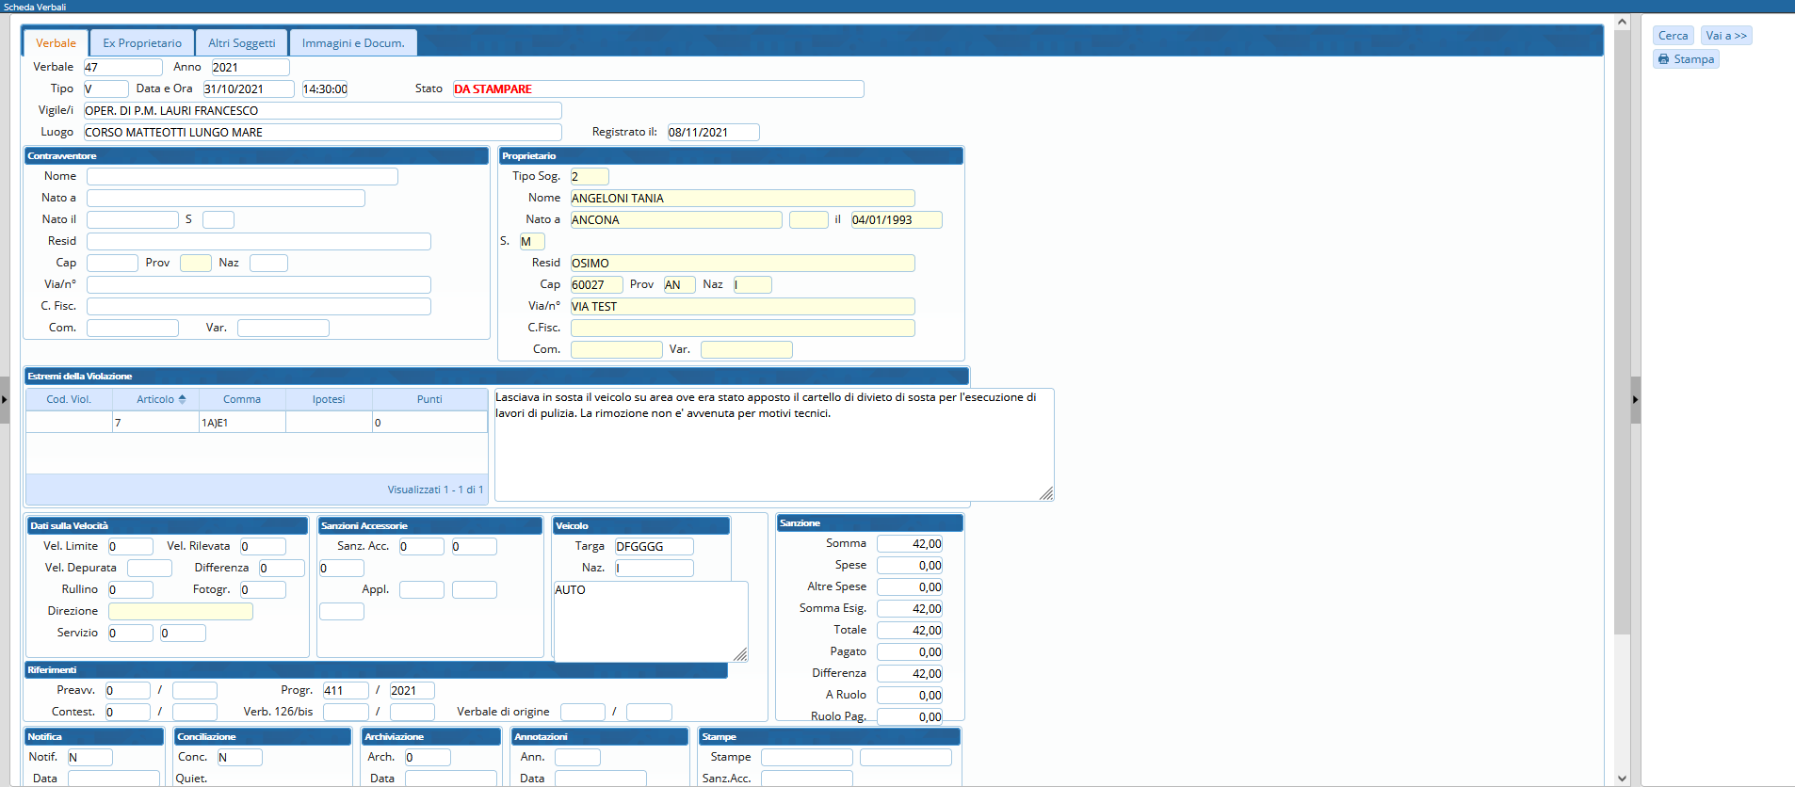Click the Somma amount field

(909, 544)
